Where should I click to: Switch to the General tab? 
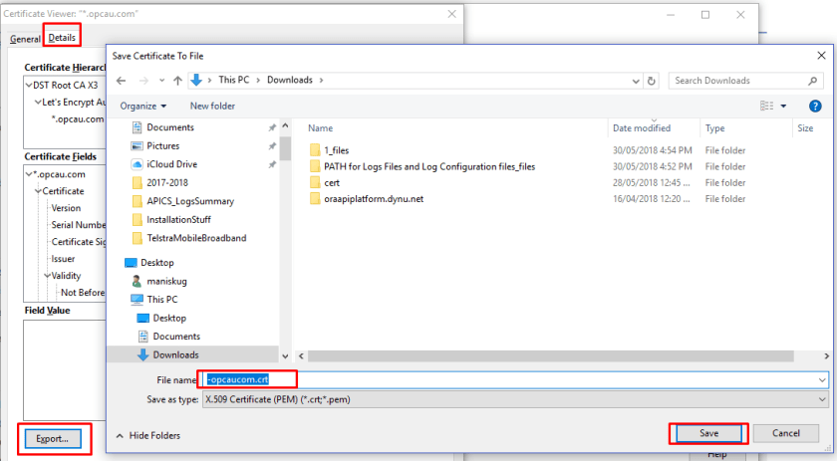click(x=25, y=39)
